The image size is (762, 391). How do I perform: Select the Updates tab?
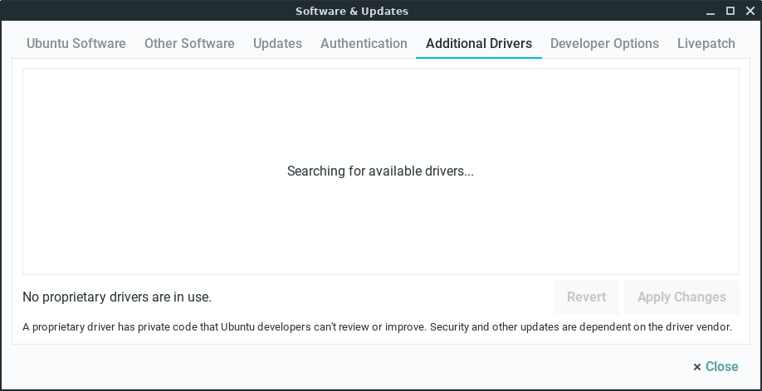coord(277,43)
